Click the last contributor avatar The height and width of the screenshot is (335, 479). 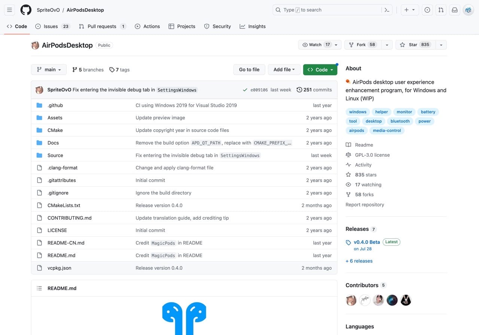pyautogui.click(x=406, y=300)
